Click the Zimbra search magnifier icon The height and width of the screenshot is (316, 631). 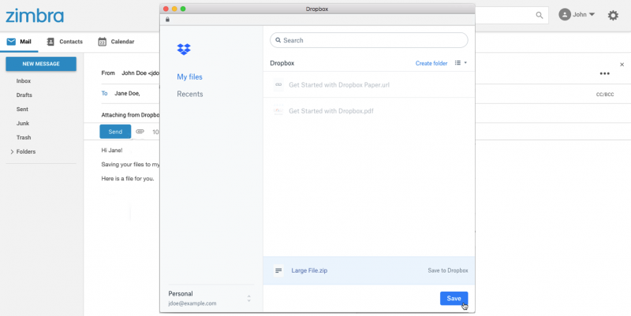[540, 15]
